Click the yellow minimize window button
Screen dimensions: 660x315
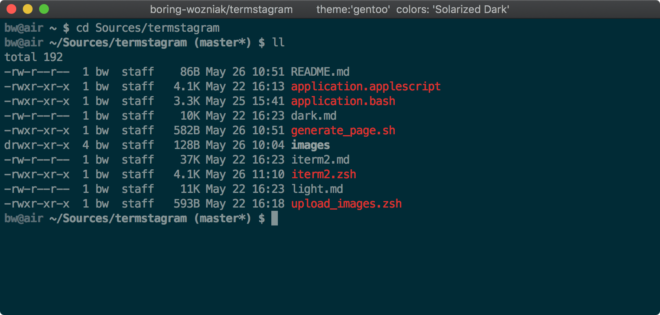(28, 9)
